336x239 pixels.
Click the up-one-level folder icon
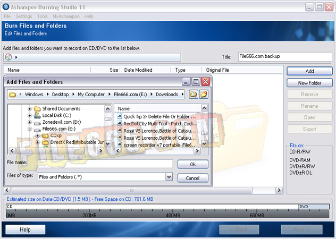(x=194, y=94)
